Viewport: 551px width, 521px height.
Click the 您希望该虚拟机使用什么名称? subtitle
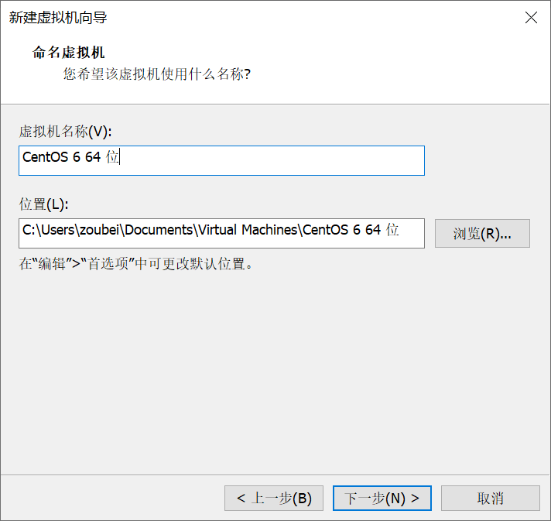(x=157, y=74)
